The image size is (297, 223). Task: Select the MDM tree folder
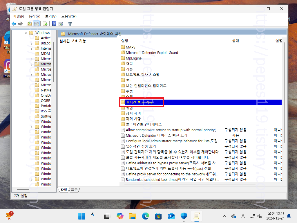43,54
